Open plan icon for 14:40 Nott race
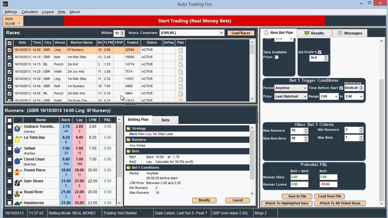 click(181, 87)
